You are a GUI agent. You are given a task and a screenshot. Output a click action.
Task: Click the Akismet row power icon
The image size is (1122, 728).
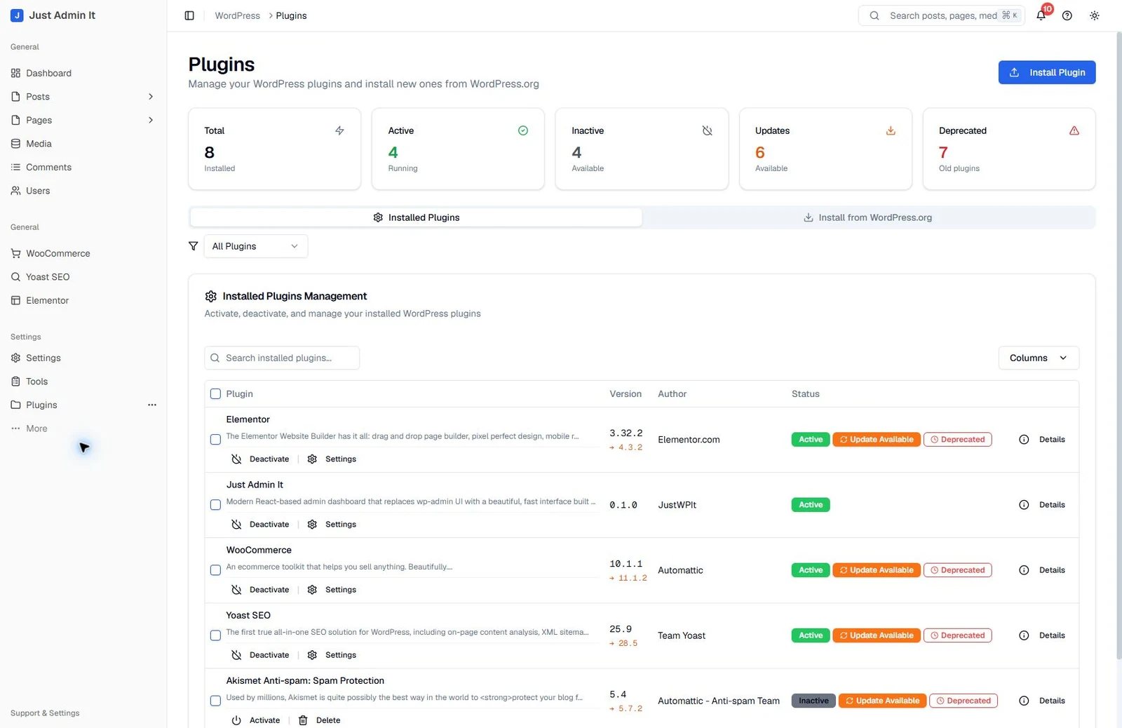(x=236, y=720)
